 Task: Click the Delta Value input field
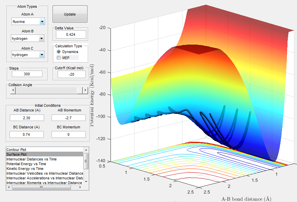point(71,34)
